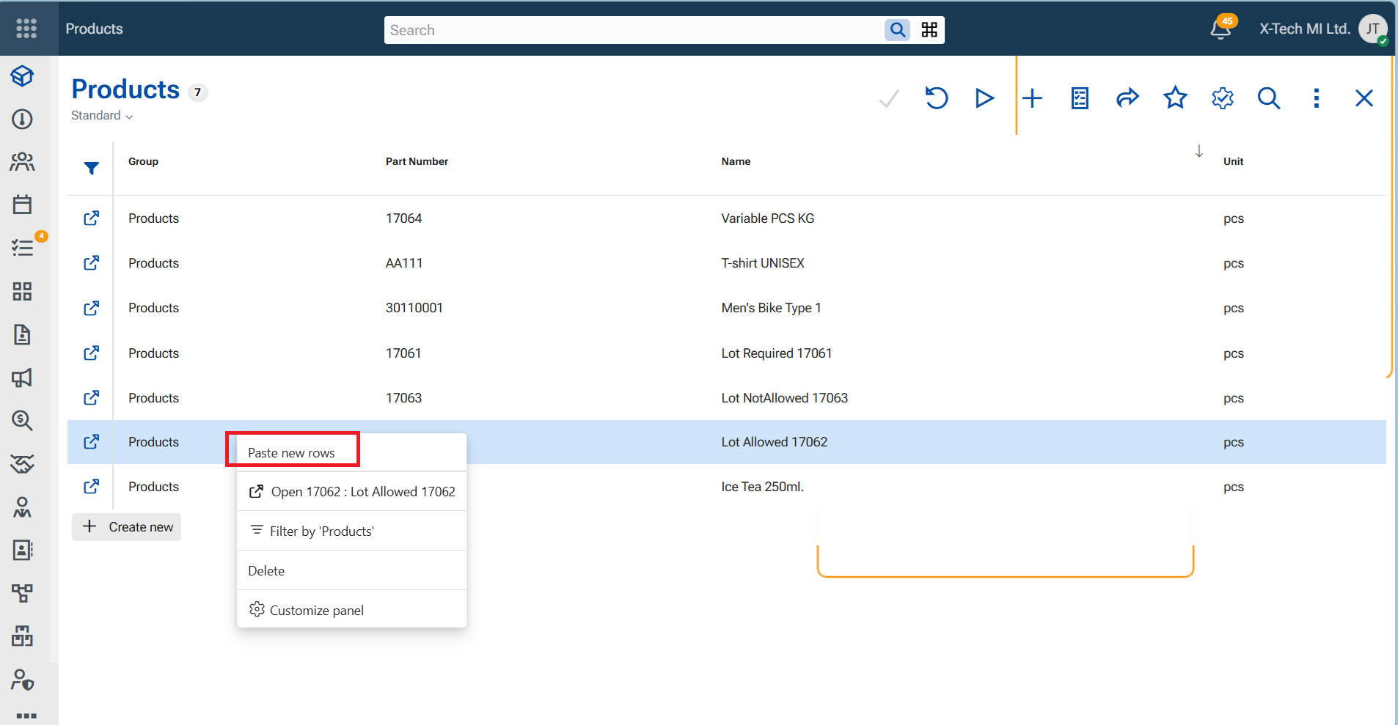Click the Create new button
The width and height of the screenshot is (1398, 725).
click(127, 527)
